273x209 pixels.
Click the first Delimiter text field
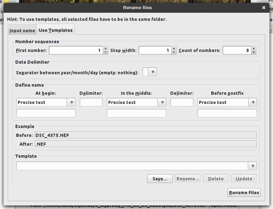tap(91, 102)
